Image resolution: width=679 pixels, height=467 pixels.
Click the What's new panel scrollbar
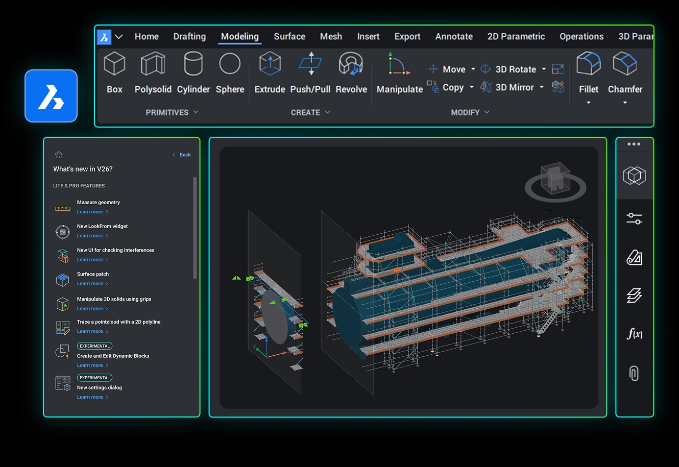(x=195, y=228)
